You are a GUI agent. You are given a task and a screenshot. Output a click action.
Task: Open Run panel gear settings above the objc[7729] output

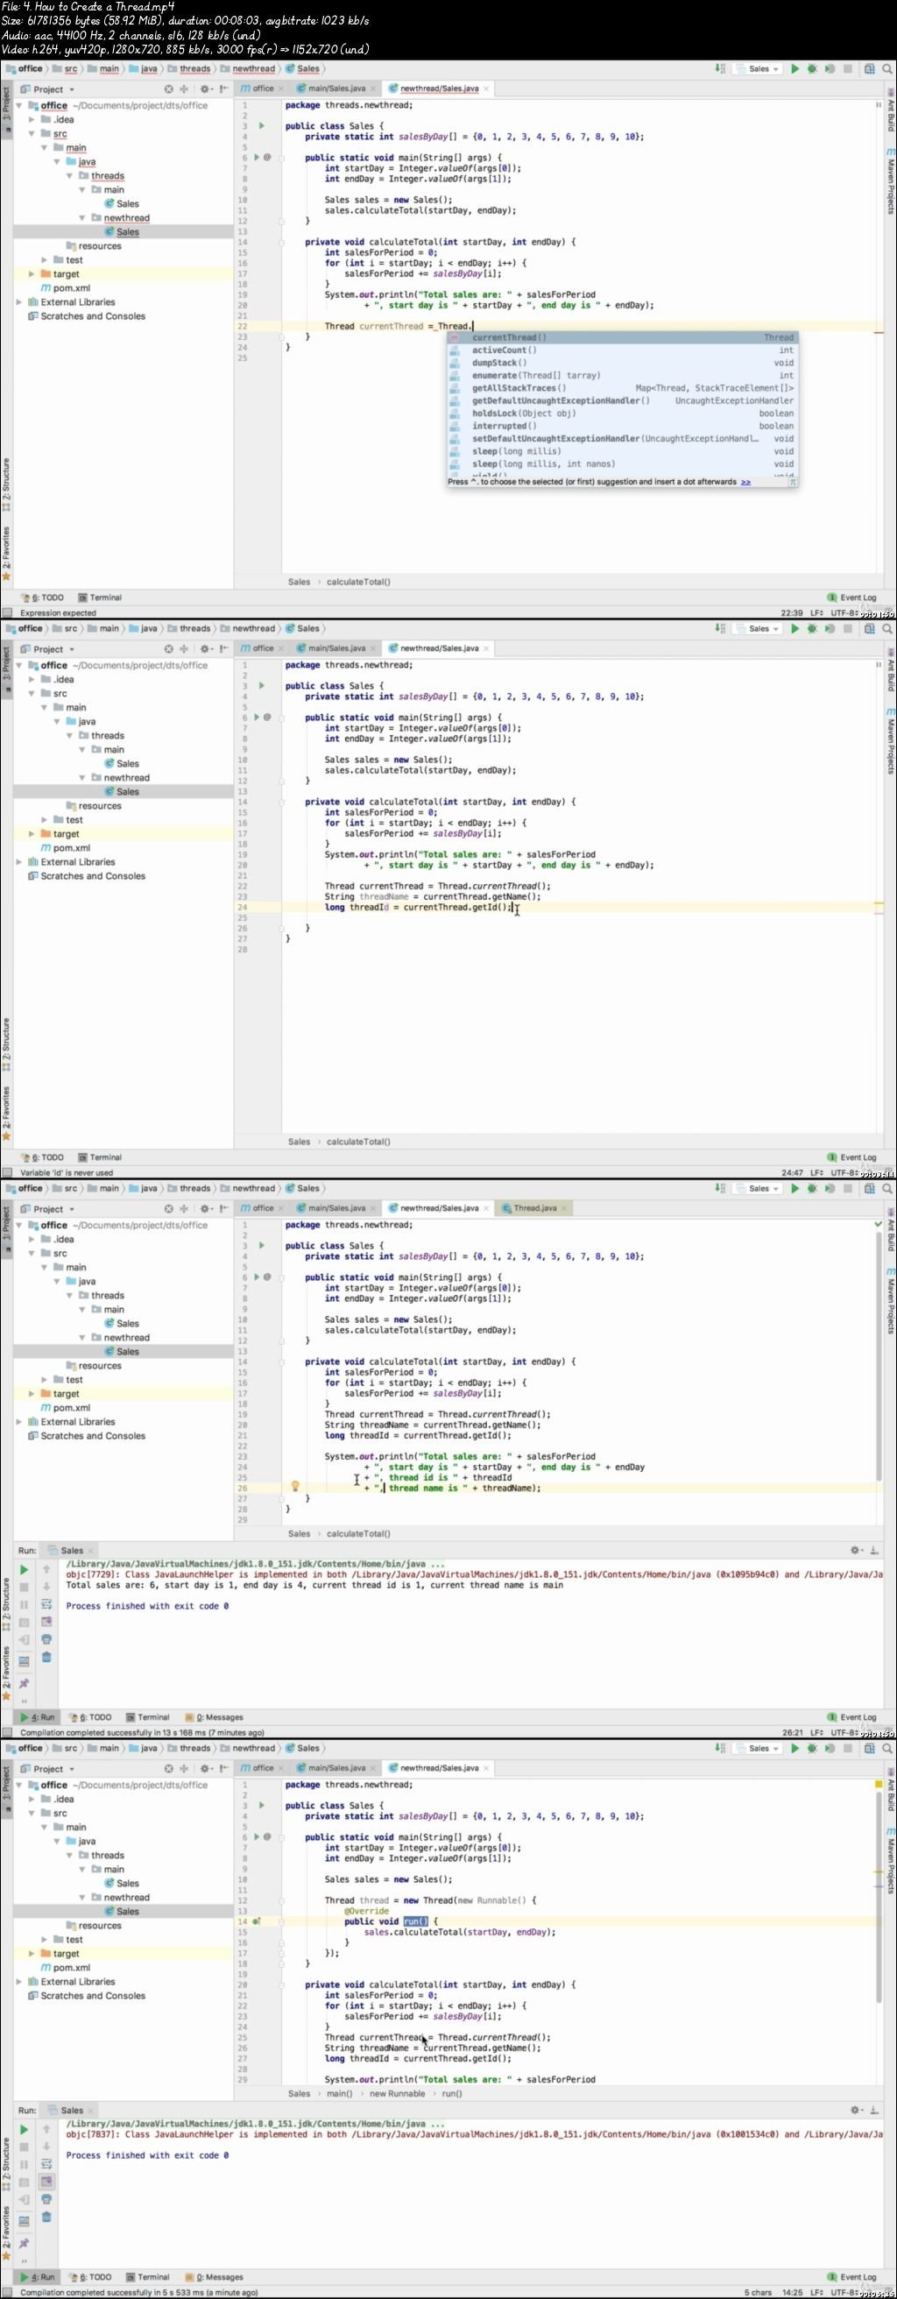pyautogui.click(x=855, y=1550)
